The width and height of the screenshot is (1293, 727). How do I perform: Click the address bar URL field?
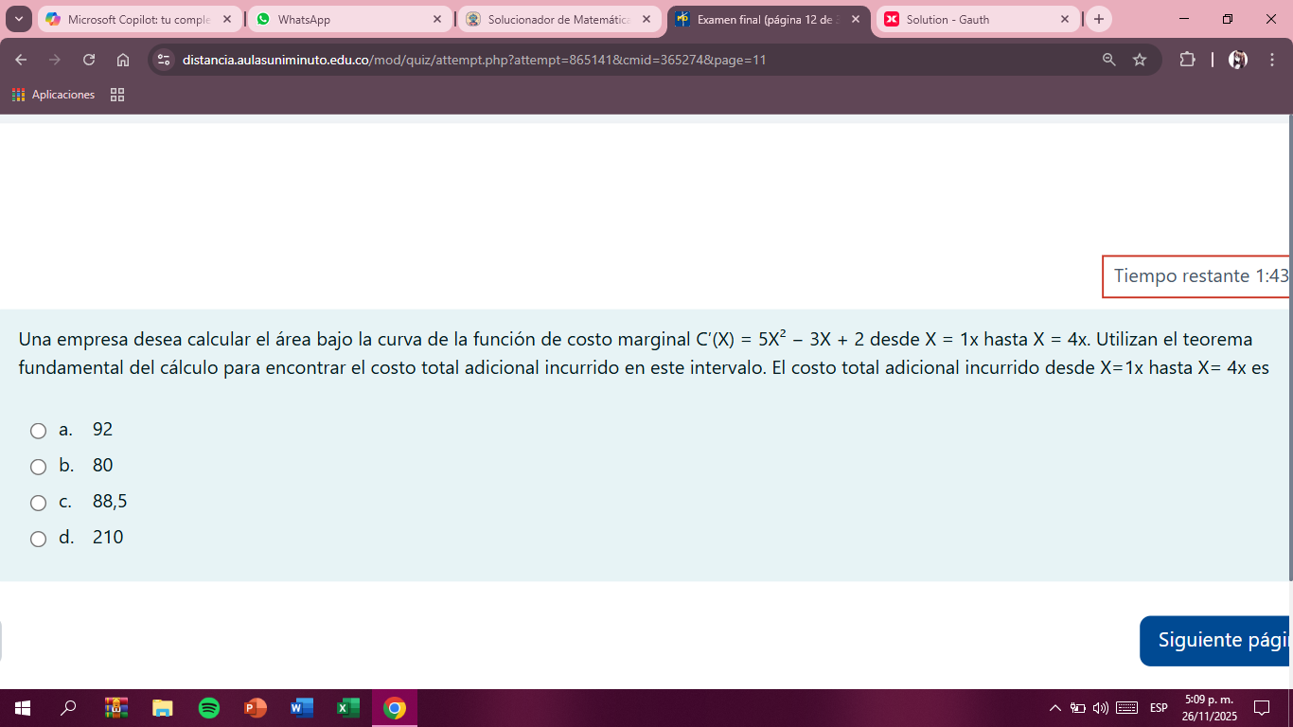(x=568, y=60)
